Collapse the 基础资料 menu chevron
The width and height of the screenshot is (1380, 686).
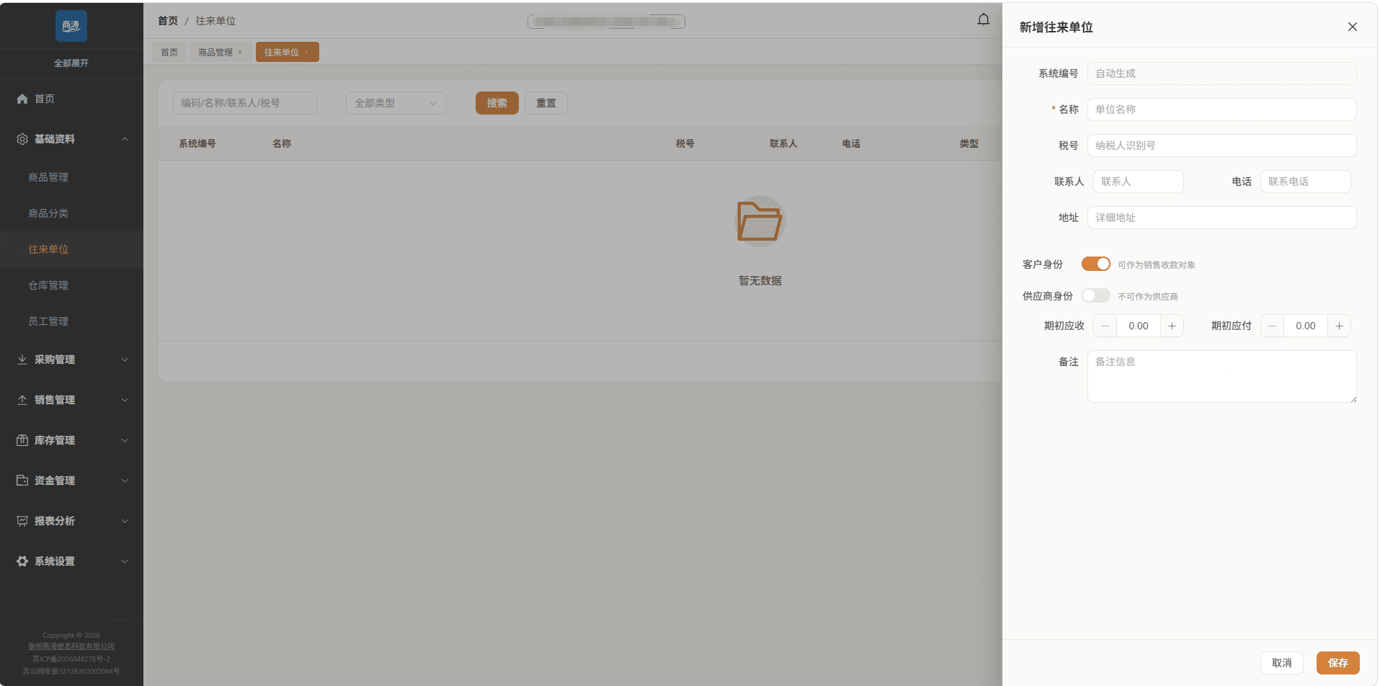point(125,139)
